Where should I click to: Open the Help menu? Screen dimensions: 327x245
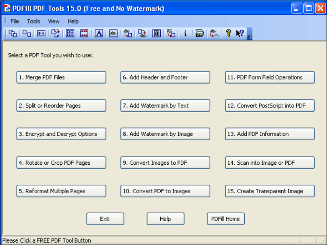pos(73,21)
